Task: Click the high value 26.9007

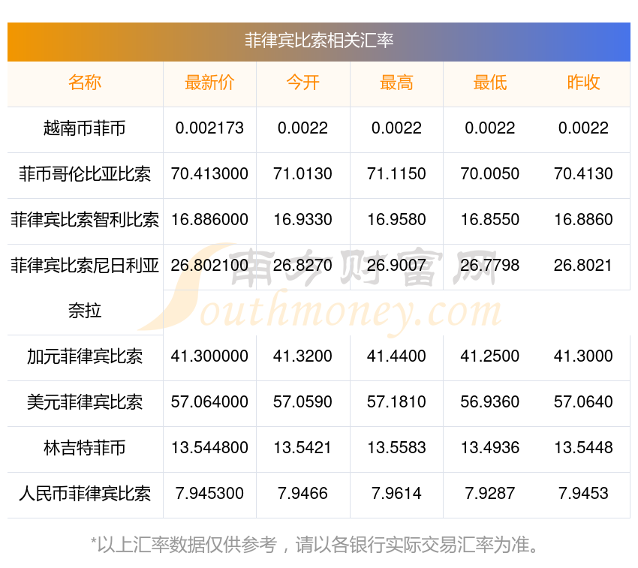Action: tap(396, 266)
